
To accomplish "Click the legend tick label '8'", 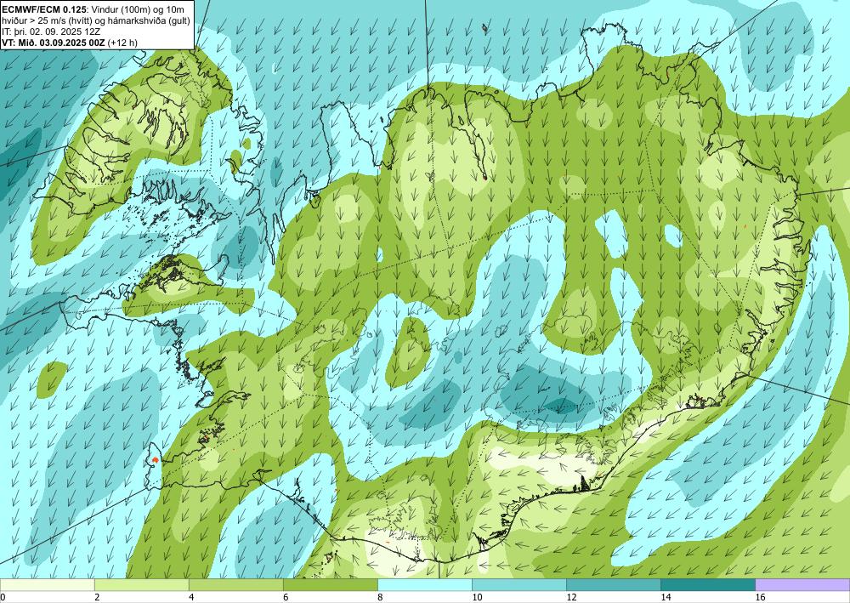I will pos(380,597).
